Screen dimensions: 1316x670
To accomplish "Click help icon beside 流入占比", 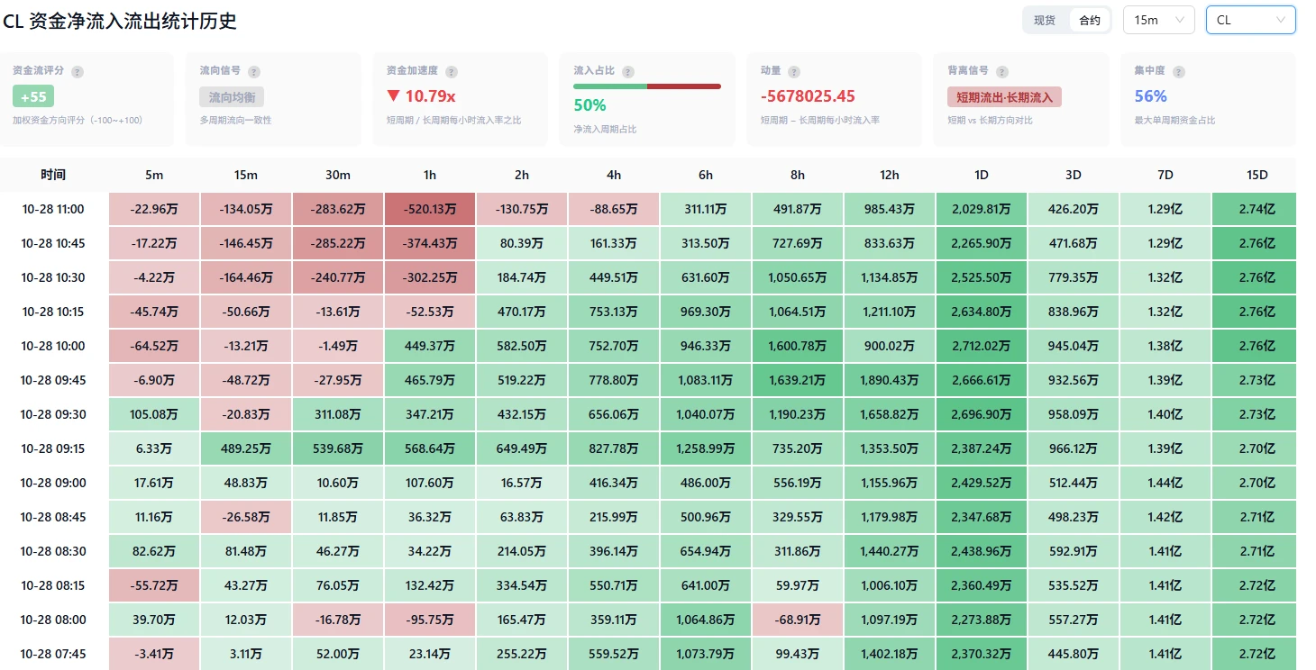I will click(628, 71).
